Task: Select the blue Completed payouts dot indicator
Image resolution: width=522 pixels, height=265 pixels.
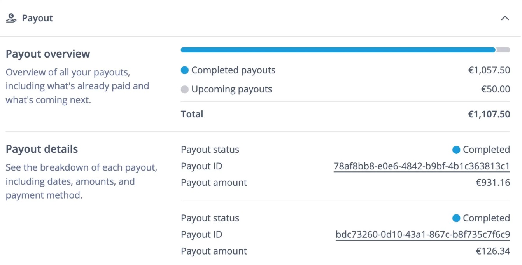Action: pyautogui.click(x=186, y=70)
